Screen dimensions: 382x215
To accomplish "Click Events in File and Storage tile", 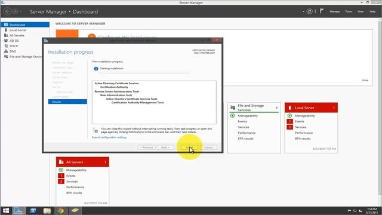I will coord(242,121).
